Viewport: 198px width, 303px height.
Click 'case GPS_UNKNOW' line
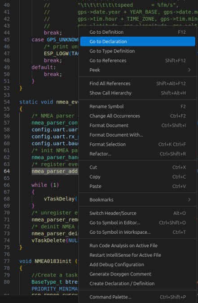click(55, 40)
